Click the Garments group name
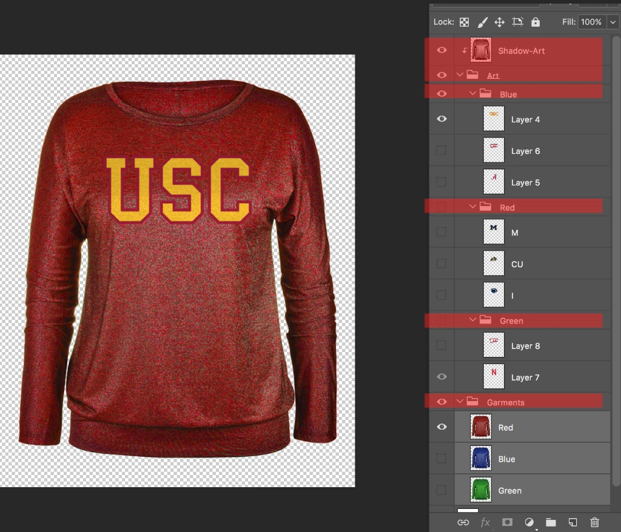The height and width of the screenshot is (532, 621). click(x=505, y=402)
